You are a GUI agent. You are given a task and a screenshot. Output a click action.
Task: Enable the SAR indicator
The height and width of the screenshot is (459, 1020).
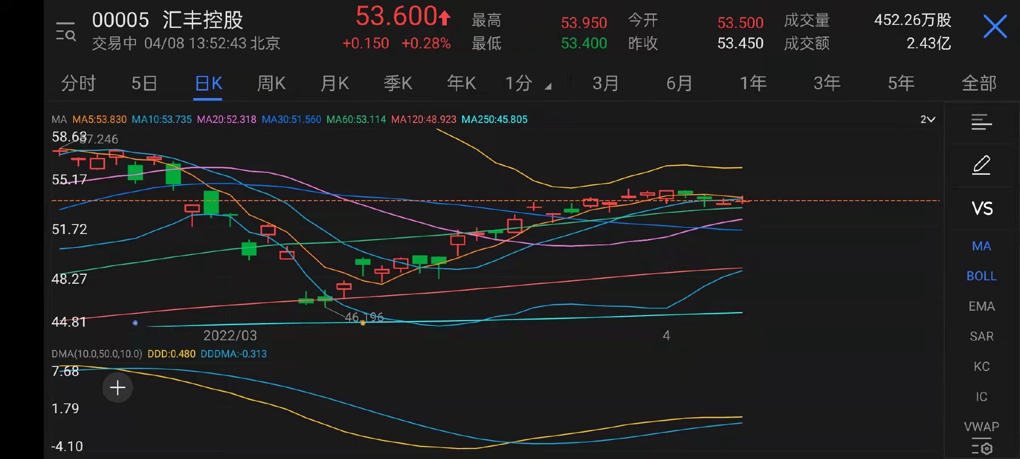(x=982, y=337)
